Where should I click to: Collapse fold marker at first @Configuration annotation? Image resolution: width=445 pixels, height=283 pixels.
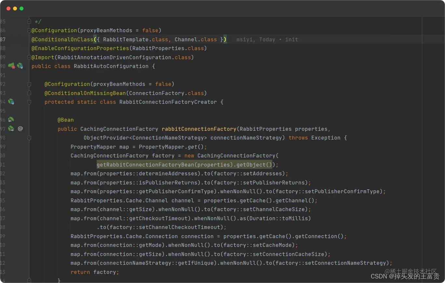point(29,31)
